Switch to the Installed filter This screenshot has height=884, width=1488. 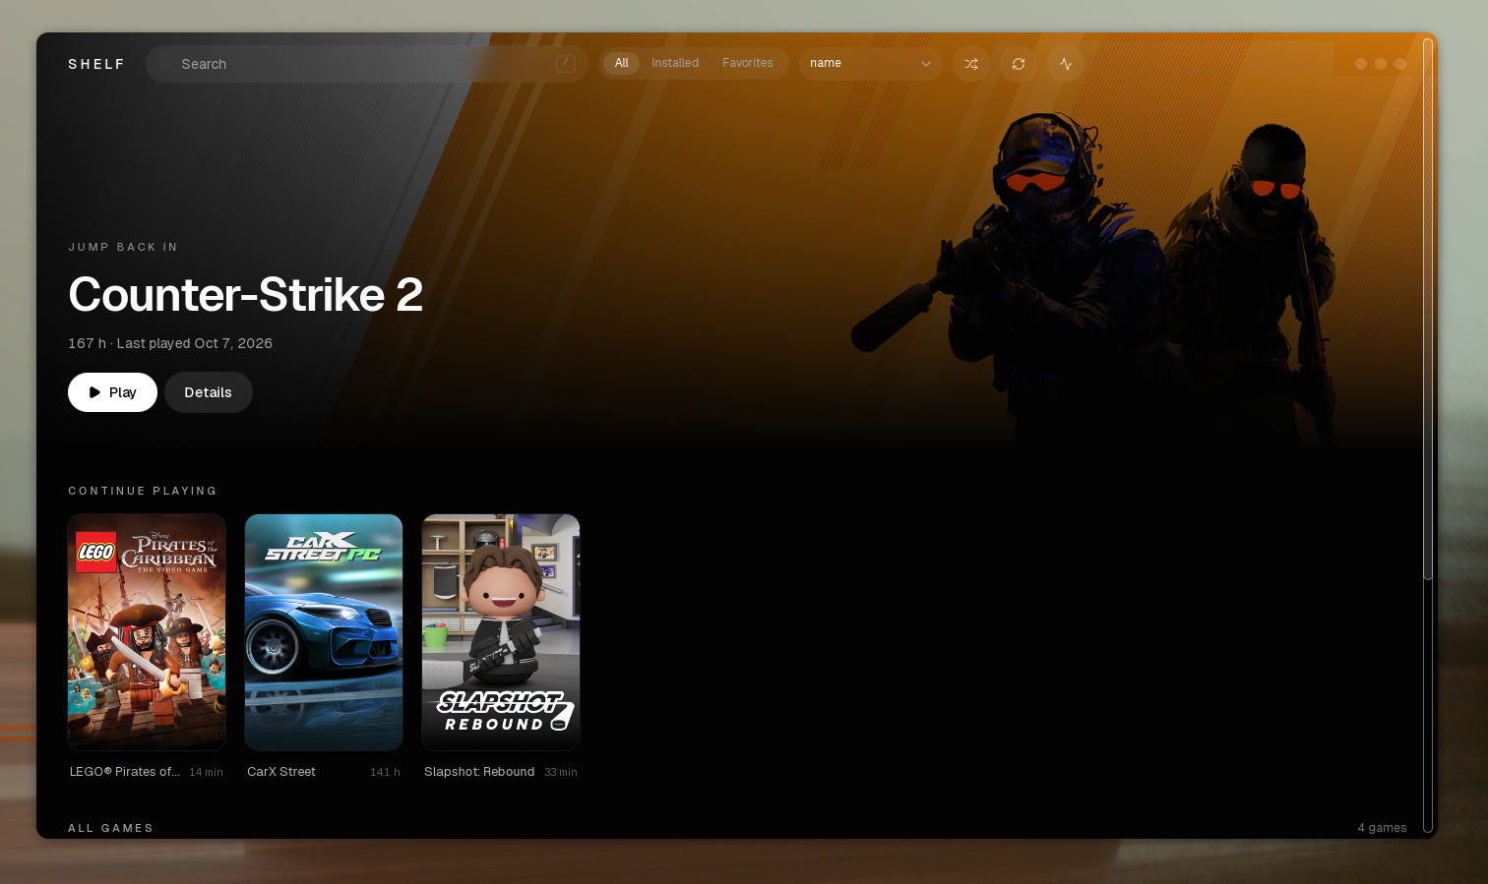pos(675,63)
